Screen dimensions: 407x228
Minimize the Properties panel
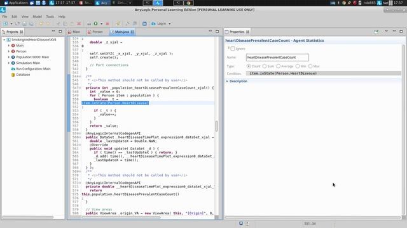394,31
